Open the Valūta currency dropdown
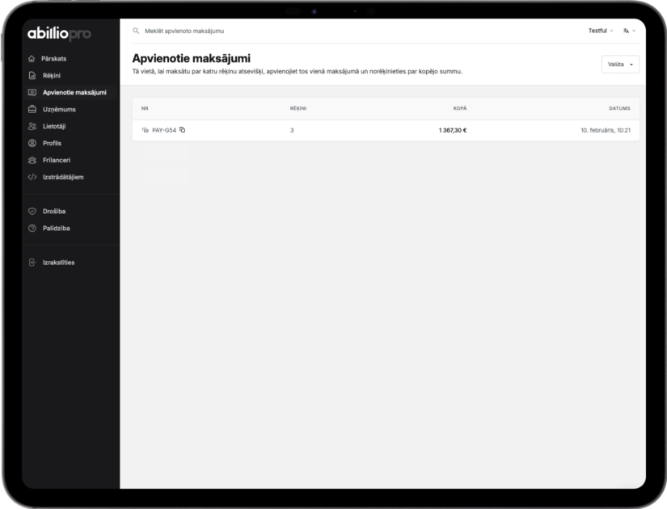Image resolution: width=667 pixels, height=509 pixels. [x=620, y=64]
